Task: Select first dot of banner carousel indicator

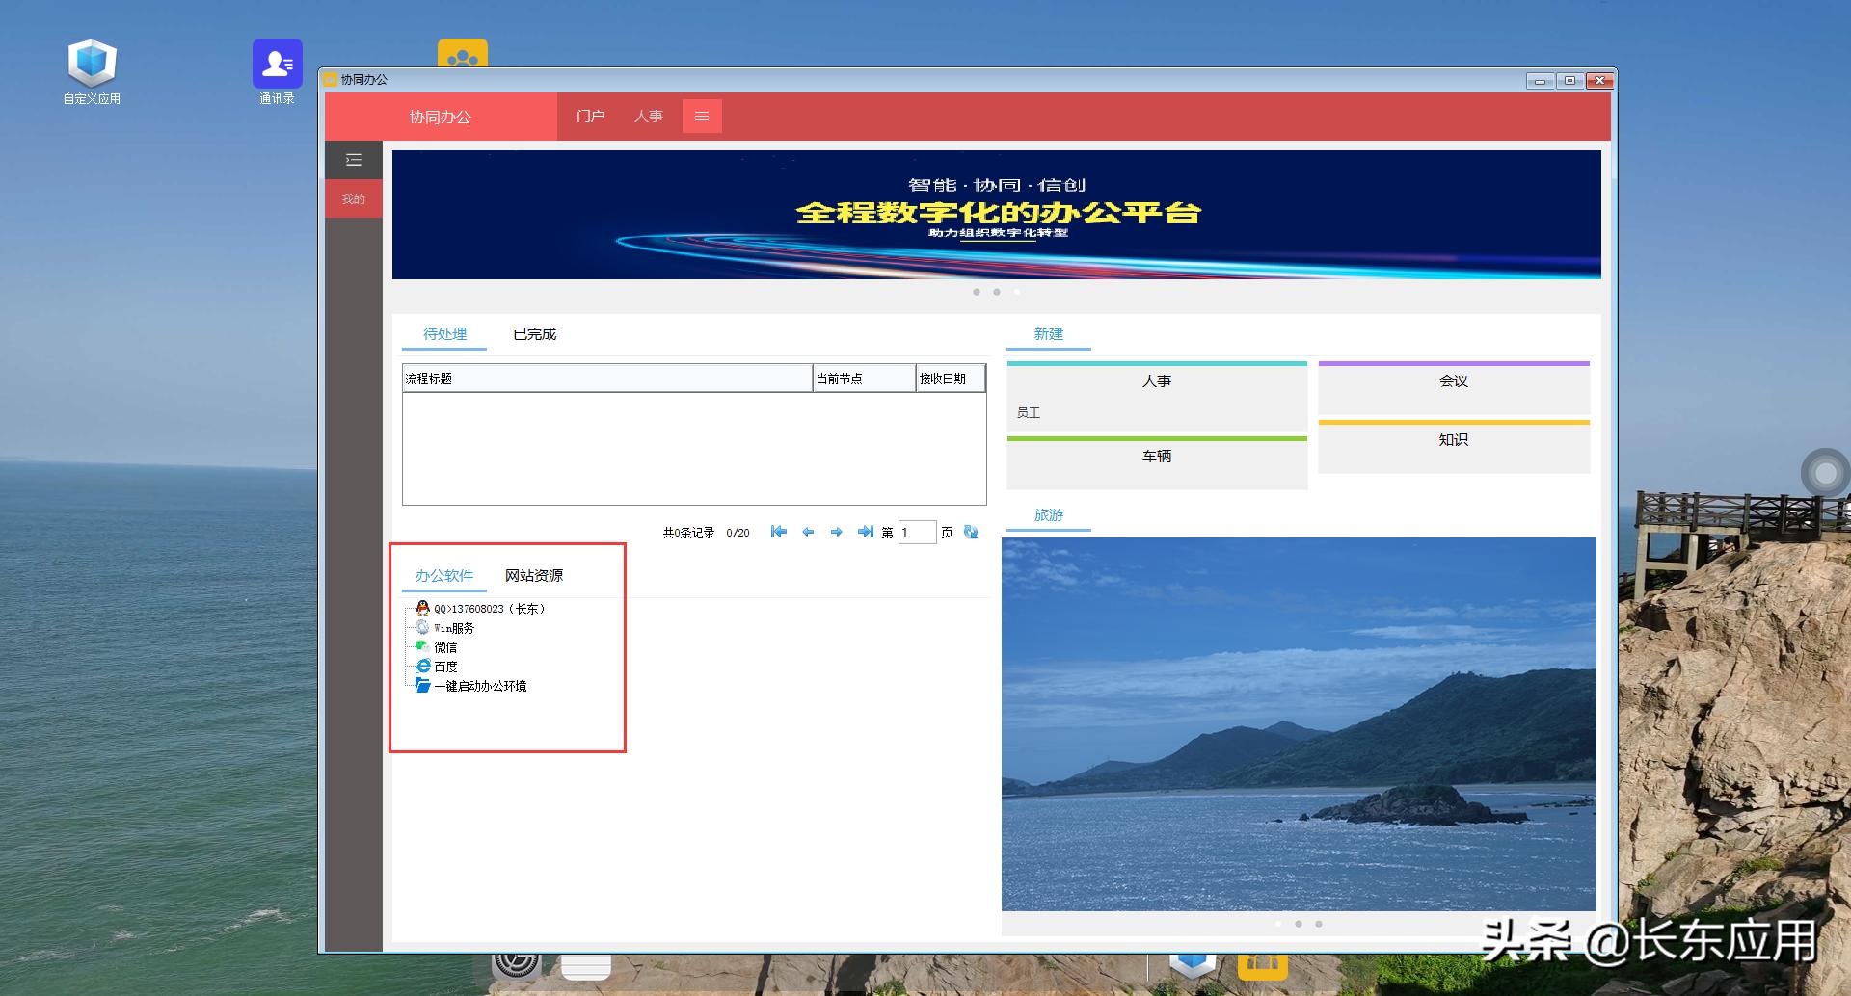Action: (977, 292)
